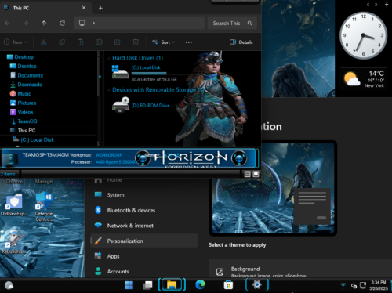Open Windows Start button on taskbar
The width and height of the screenshot is (392, 293).
(x=129, y=285)
